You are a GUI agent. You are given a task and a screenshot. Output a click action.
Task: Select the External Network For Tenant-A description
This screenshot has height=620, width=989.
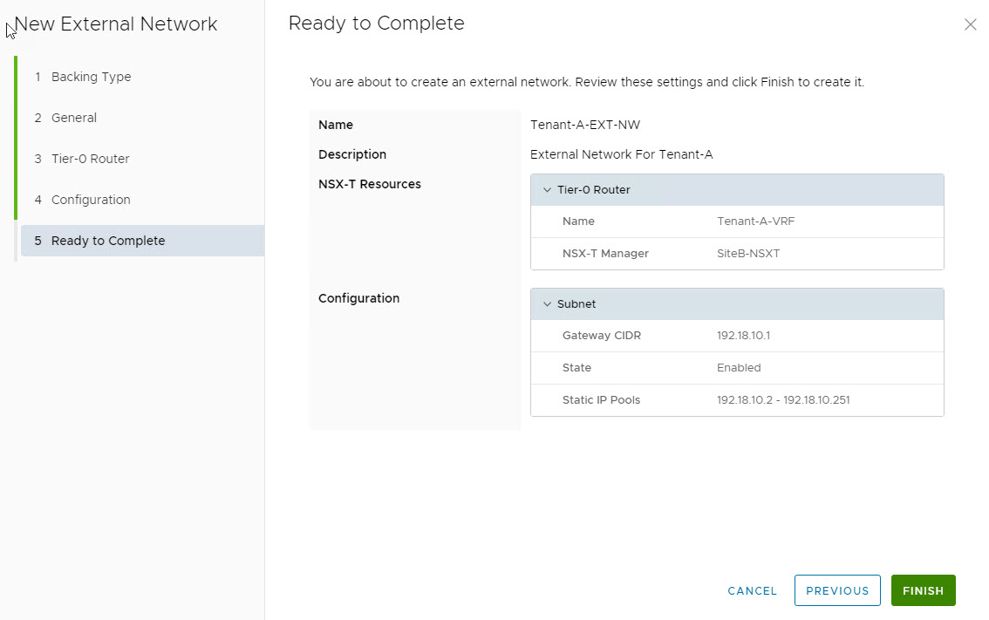621,154
